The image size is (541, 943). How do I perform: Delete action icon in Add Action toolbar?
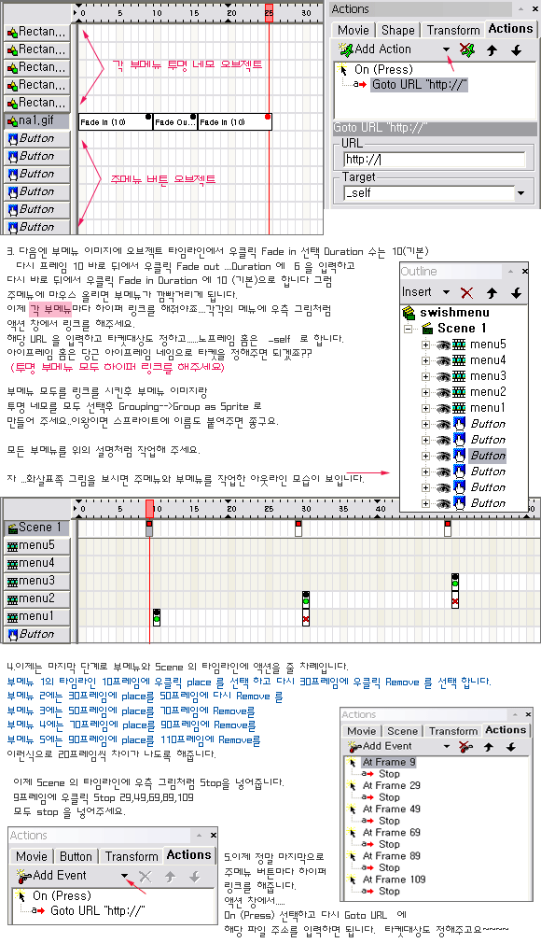pos(467,49)
